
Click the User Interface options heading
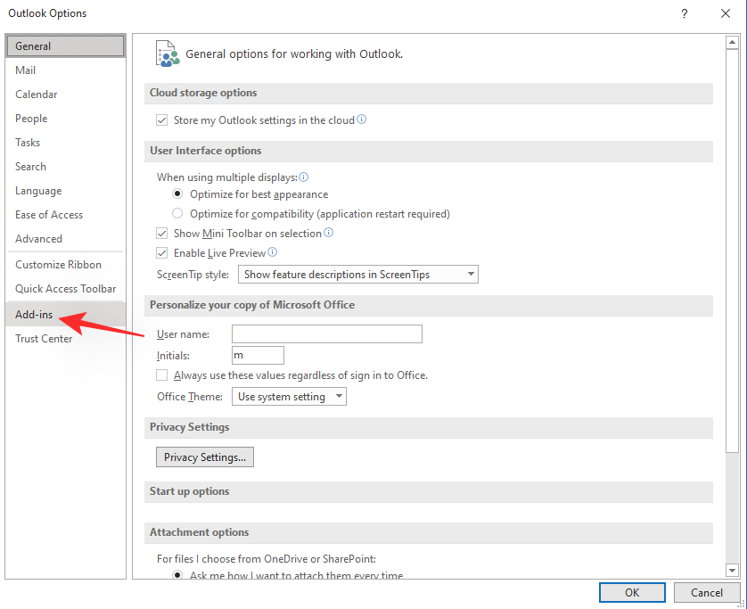(x=428, y=151)
